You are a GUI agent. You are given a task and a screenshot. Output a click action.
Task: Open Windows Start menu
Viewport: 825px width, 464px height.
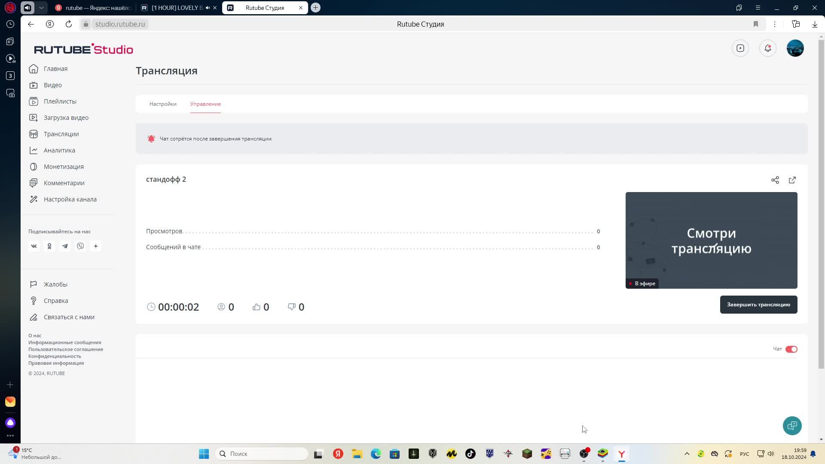pos(204,454)
